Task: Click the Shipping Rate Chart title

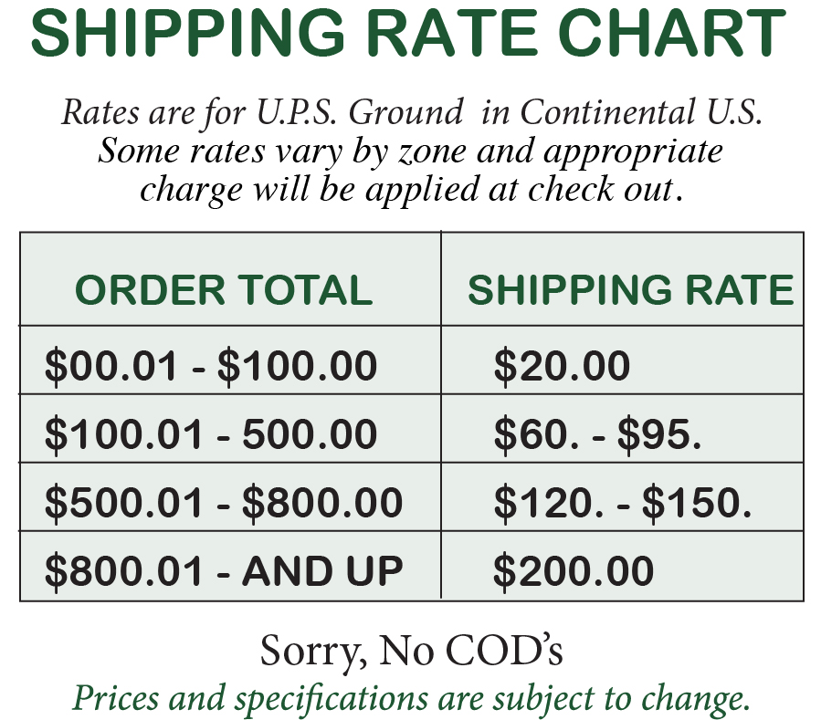Action: click(x=408, y=36)
